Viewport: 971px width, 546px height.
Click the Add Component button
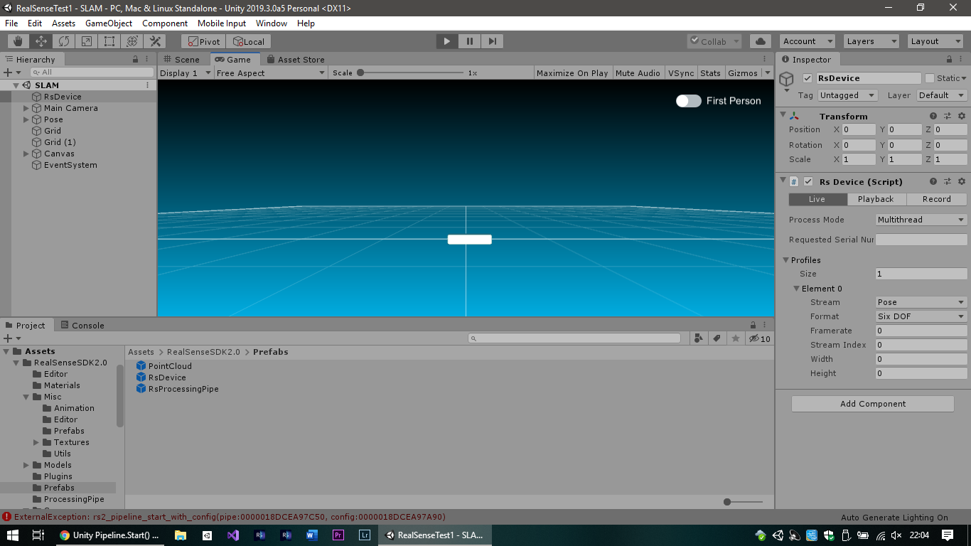coord(872,403)
